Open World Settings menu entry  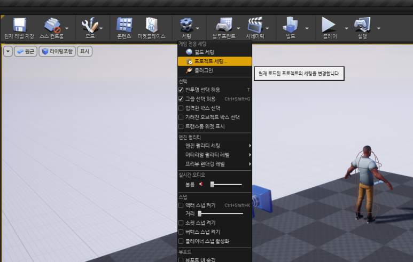point(215,52)
